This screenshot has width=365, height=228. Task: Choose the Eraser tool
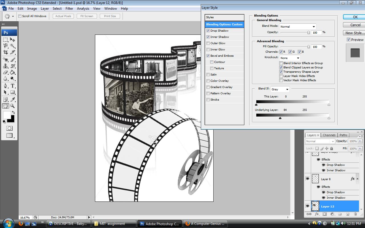point(5,72)
